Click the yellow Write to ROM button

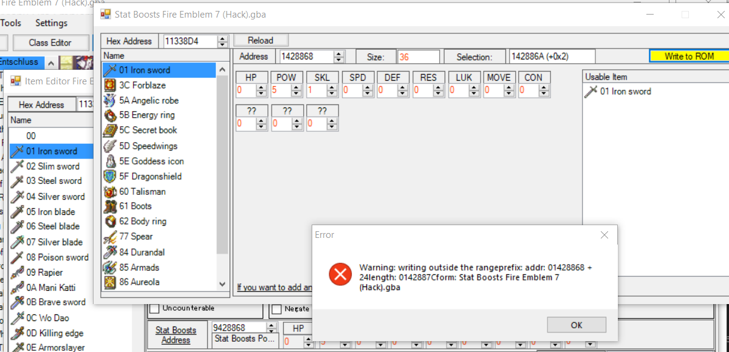[688, 56]
